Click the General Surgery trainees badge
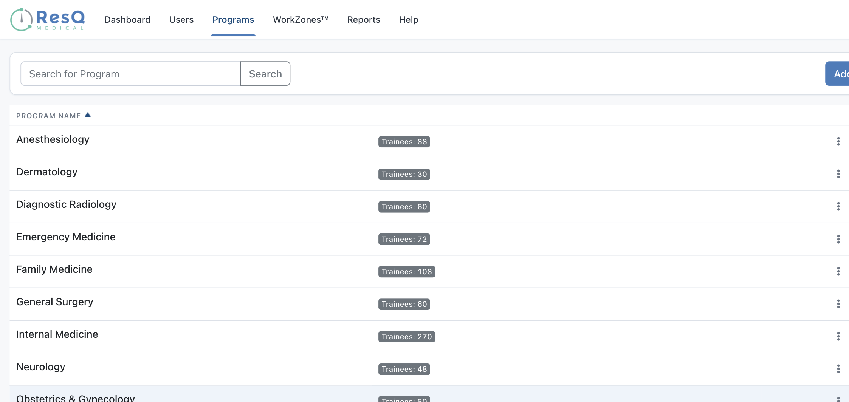 tap(404, 304)
